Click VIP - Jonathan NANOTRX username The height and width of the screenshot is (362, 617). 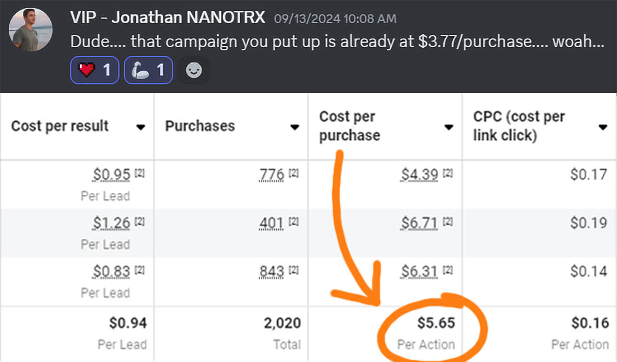tap(168, 18)
